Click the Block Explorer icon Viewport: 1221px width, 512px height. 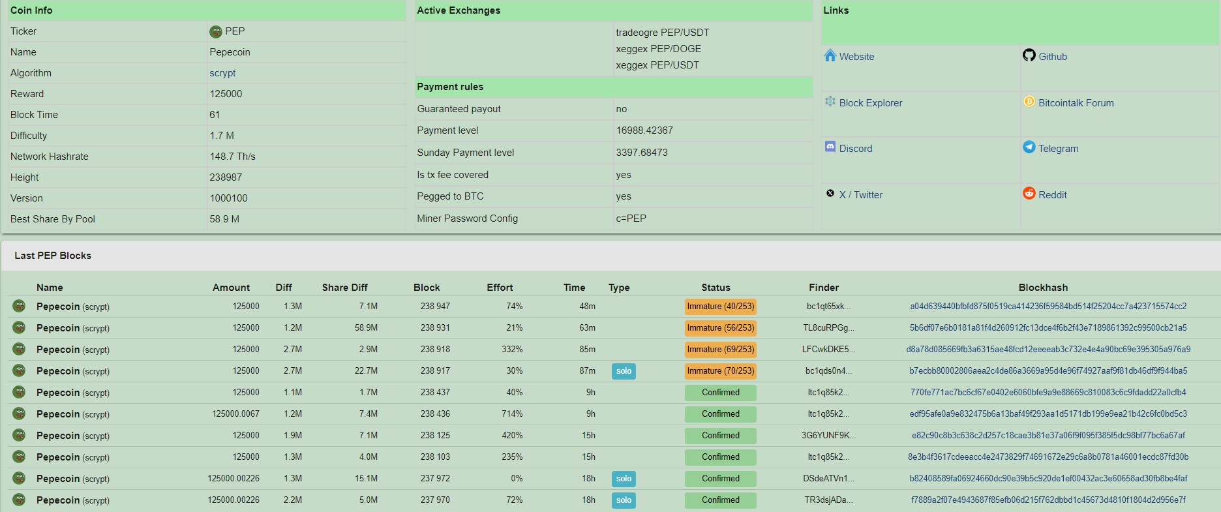point(830,102)
